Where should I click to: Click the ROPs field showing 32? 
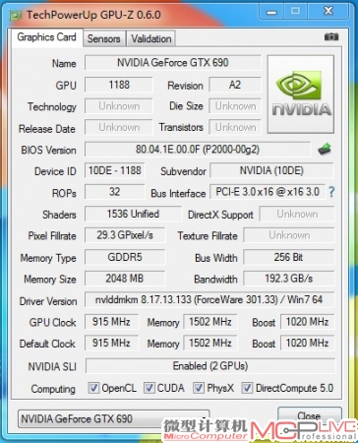[x=115, y=192]
